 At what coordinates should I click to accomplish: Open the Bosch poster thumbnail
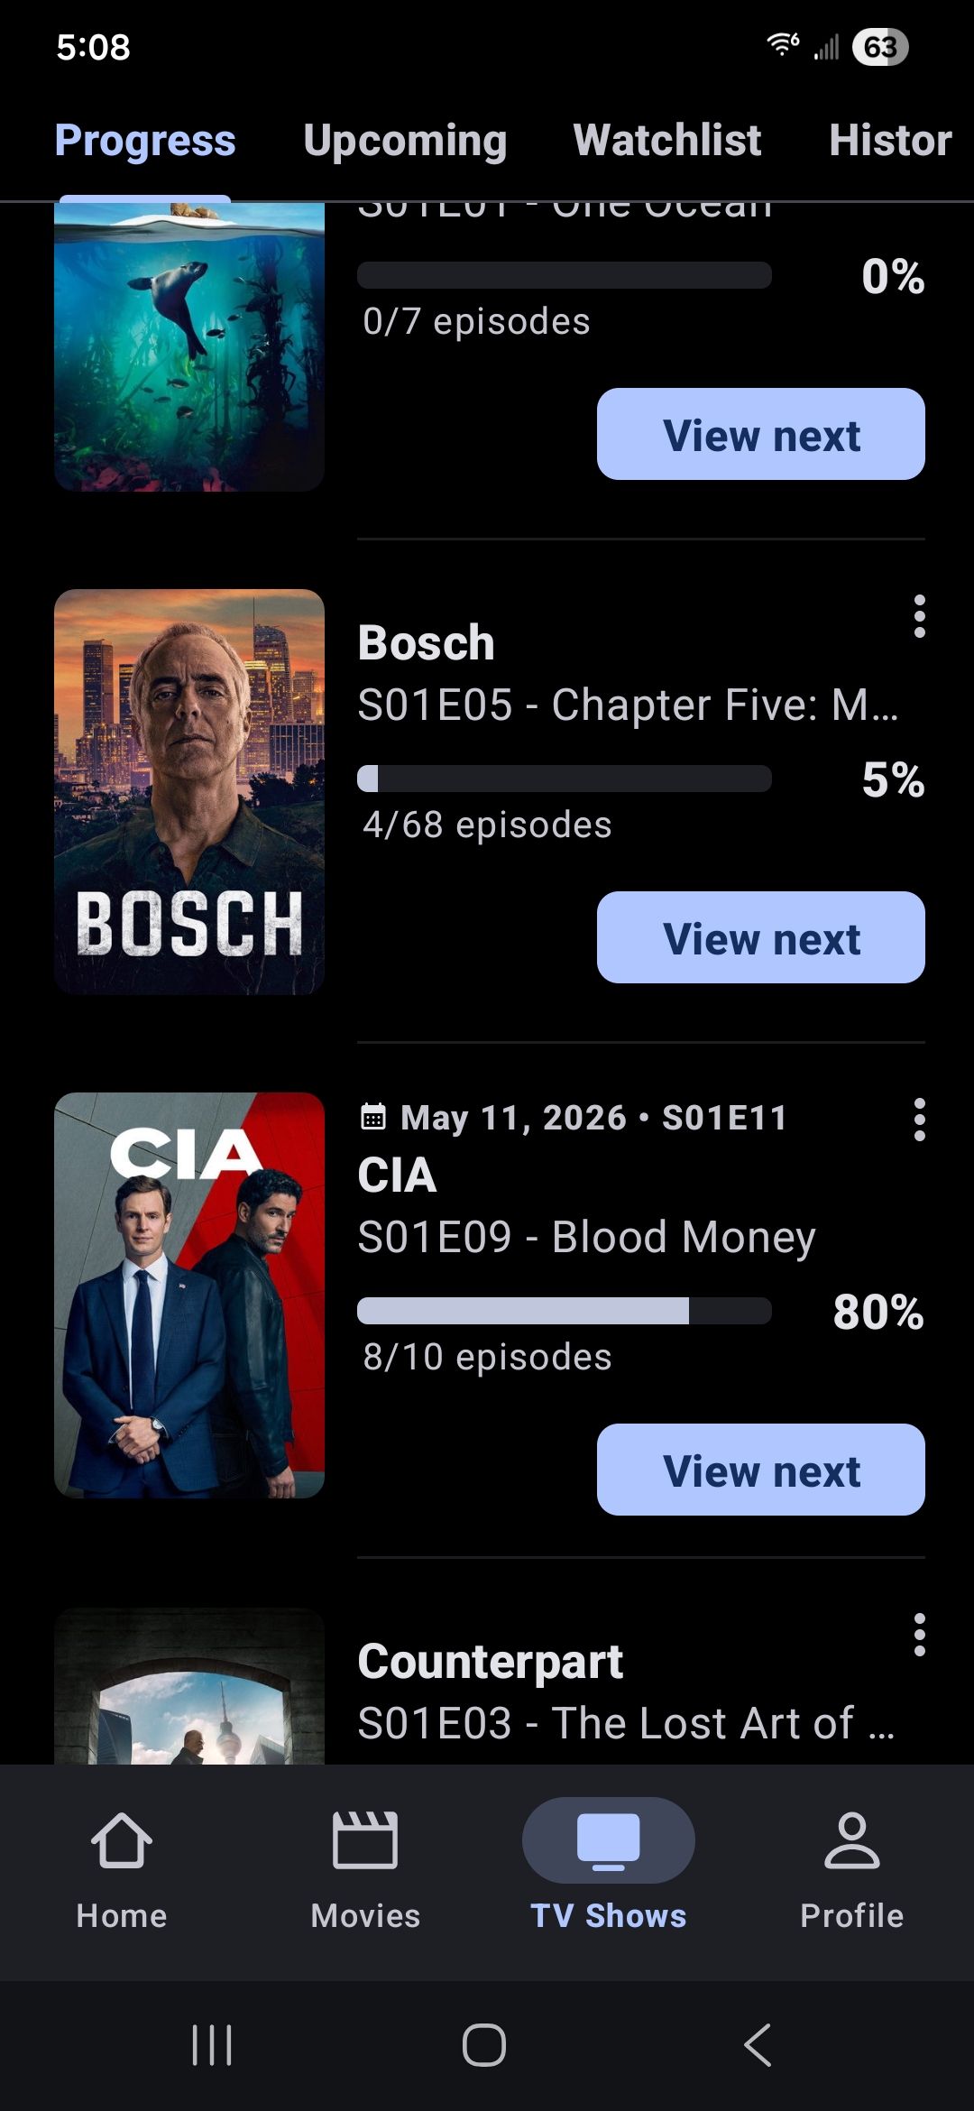[x=189, y=792]
